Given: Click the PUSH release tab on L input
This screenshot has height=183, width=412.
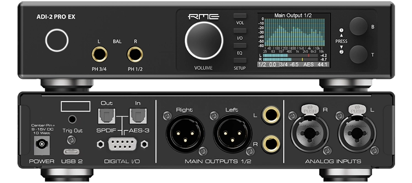Looking at the screenshot, I should tap(358, 110).
